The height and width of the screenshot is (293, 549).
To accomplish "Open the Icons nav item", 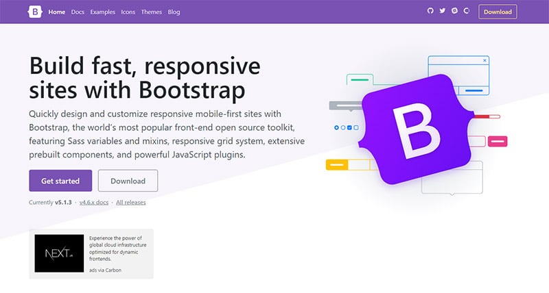I will pyautogui.click(x=128, y=12).
